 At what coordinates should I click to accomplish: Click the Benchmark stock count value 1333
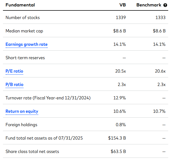pos(160,18)
